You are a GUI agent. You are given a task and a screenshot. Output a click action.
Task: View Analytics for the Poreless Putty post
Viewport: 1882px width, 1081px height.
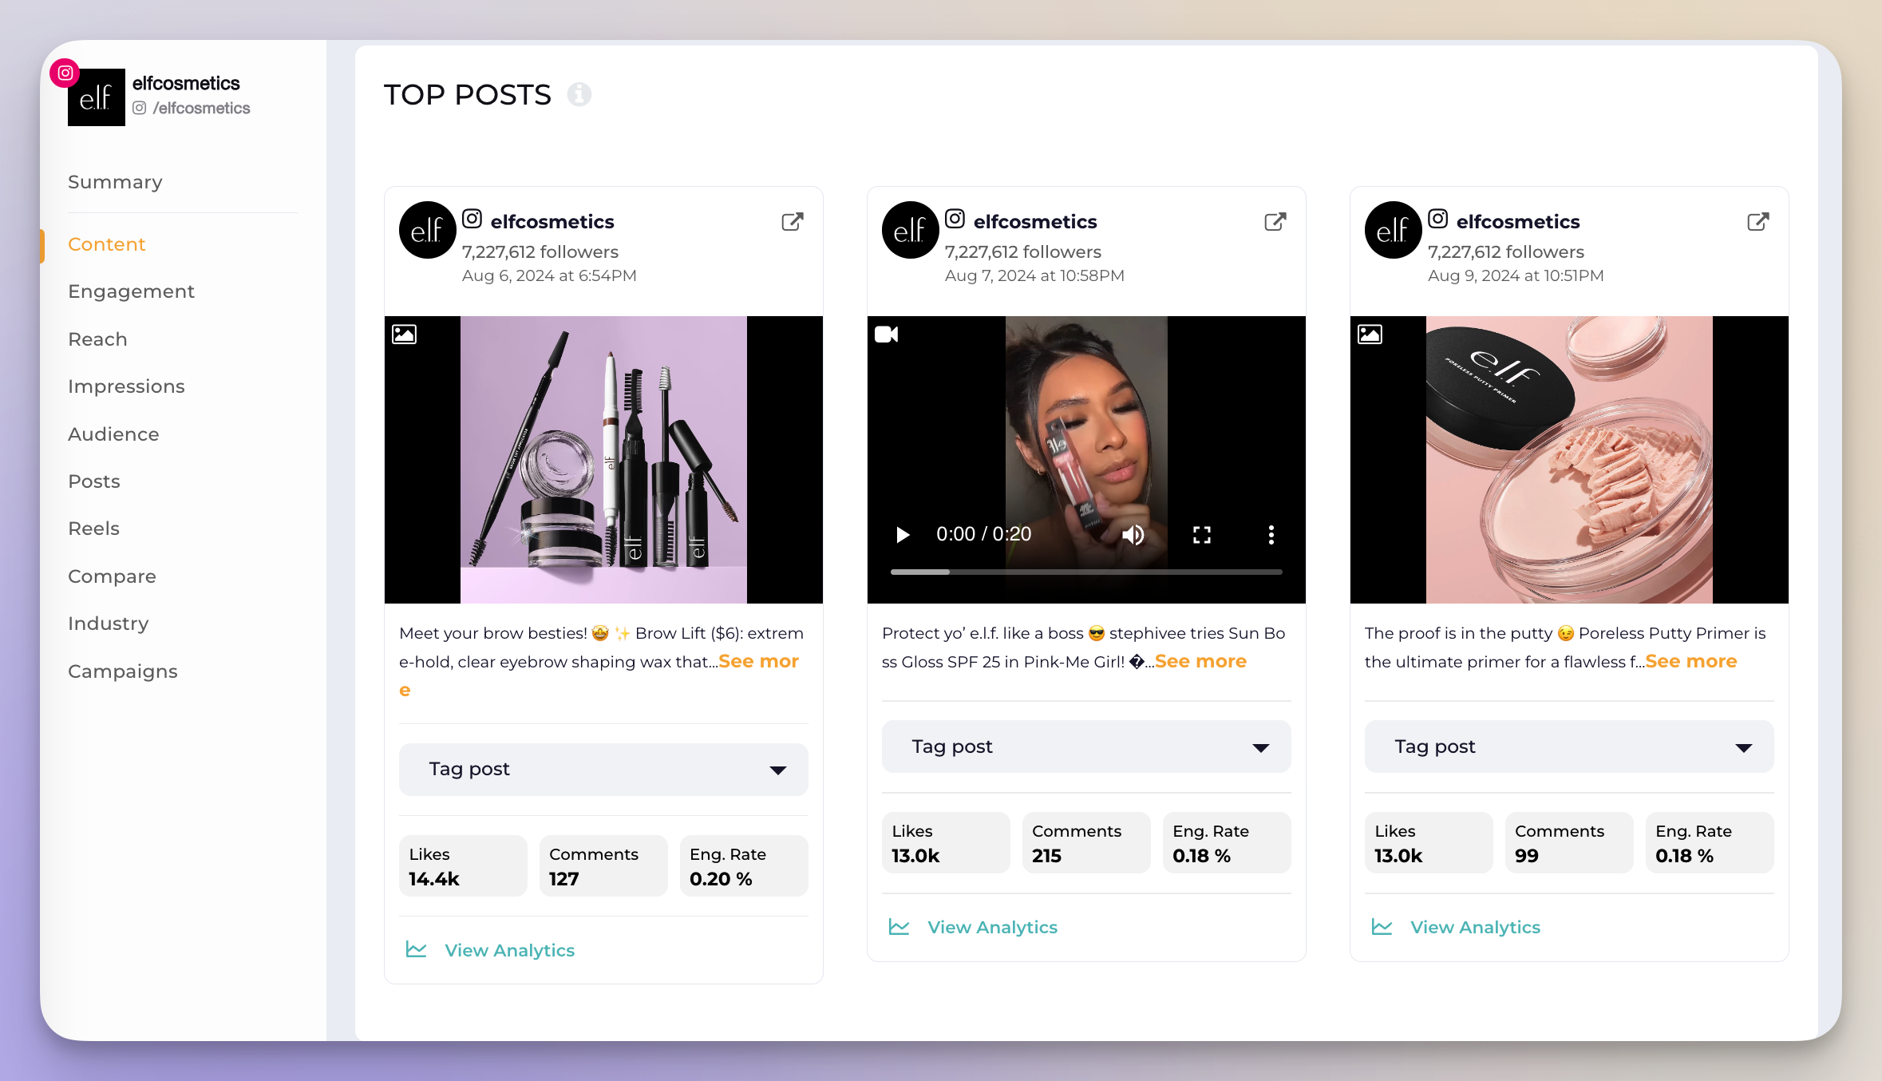point(1475,927)
